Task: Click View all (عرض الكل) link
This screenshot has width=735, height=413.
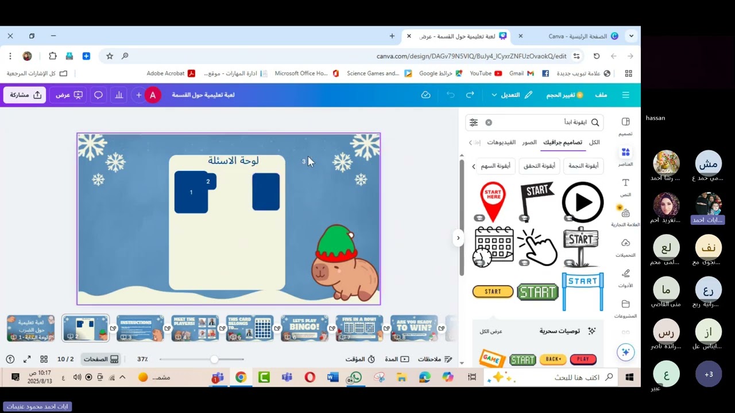Action: click(x=491, y=332)
